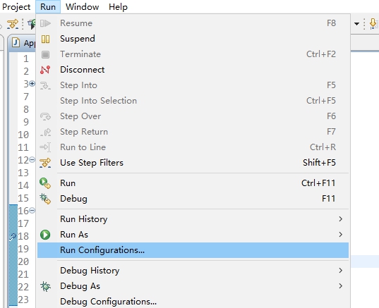Open the Debug History submenu arrow
This screenshot has width=379, height=308.
(341, 271)
